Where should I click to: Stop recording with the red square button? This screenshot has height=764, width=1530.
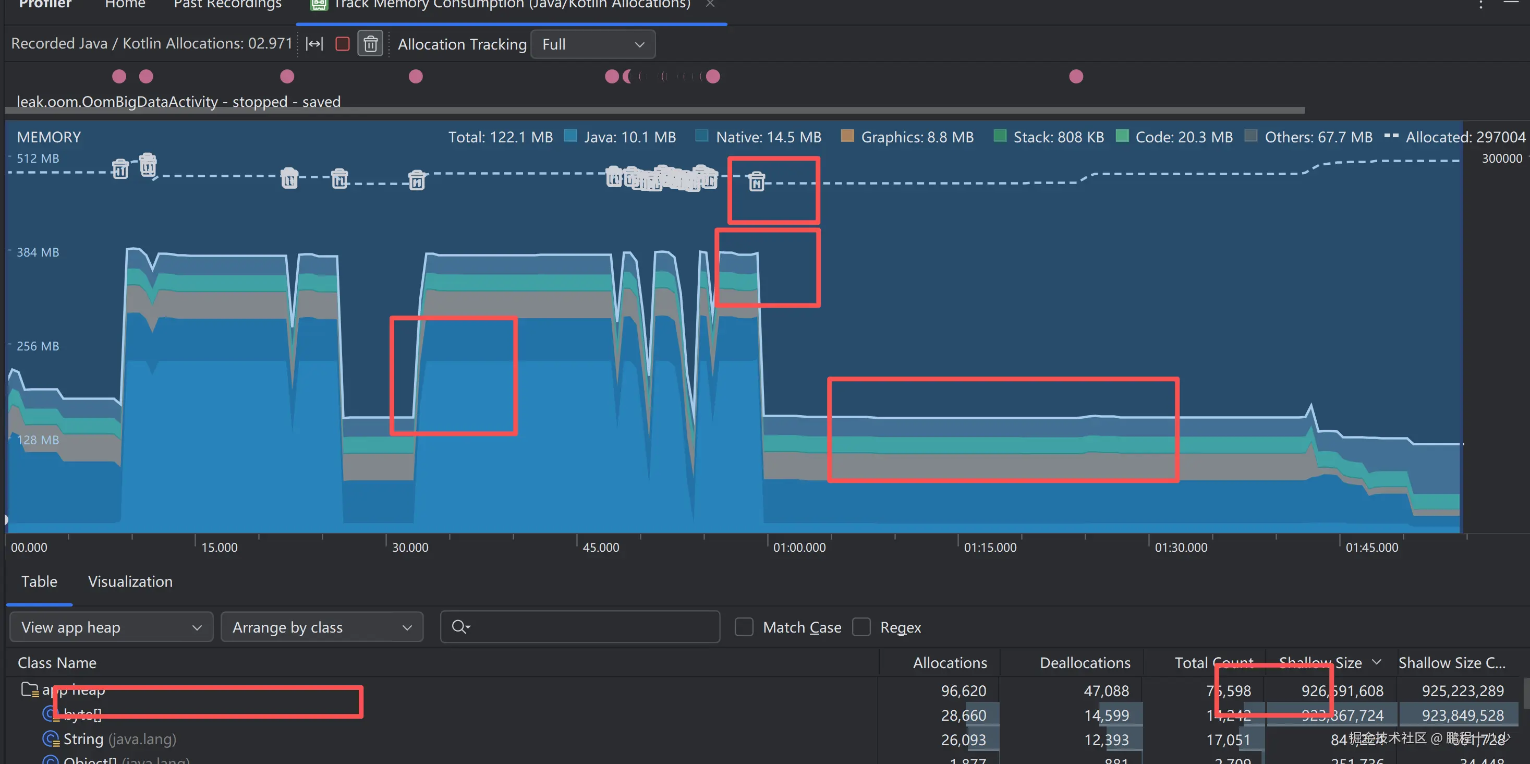343,44
